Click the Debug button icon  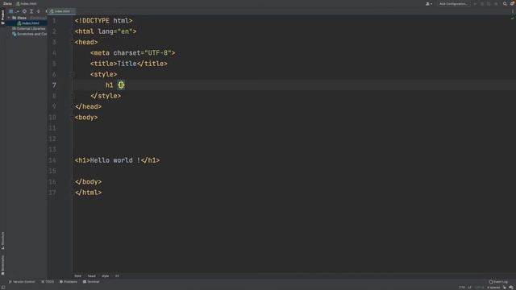coord(482,3)
